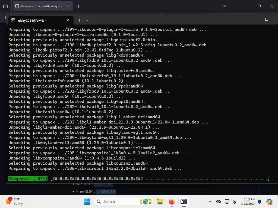Open File Explorer from the taskbar
Screen dimensions: 278x208
(160, 201)
